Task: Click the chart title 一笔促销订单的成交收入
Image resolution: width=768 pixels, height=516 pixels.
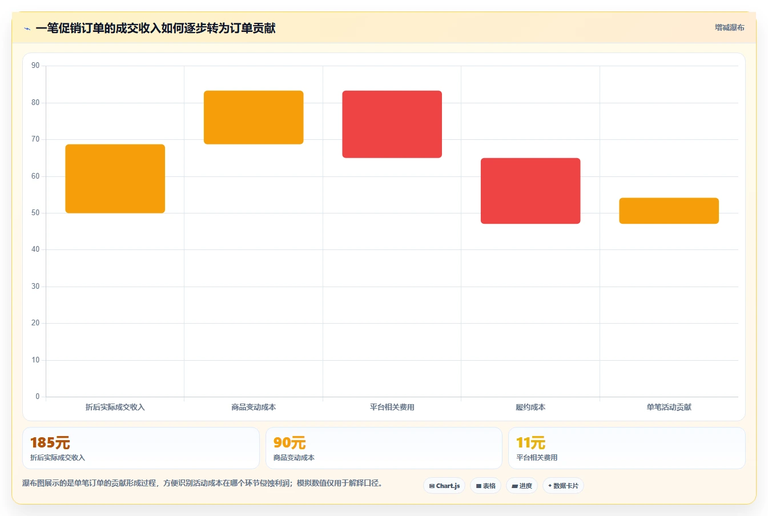Action: click(155, 29)
